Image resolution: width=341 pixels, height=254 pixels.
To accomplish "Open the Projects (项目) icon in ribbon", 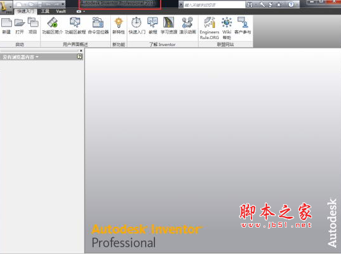I will 33,22.
